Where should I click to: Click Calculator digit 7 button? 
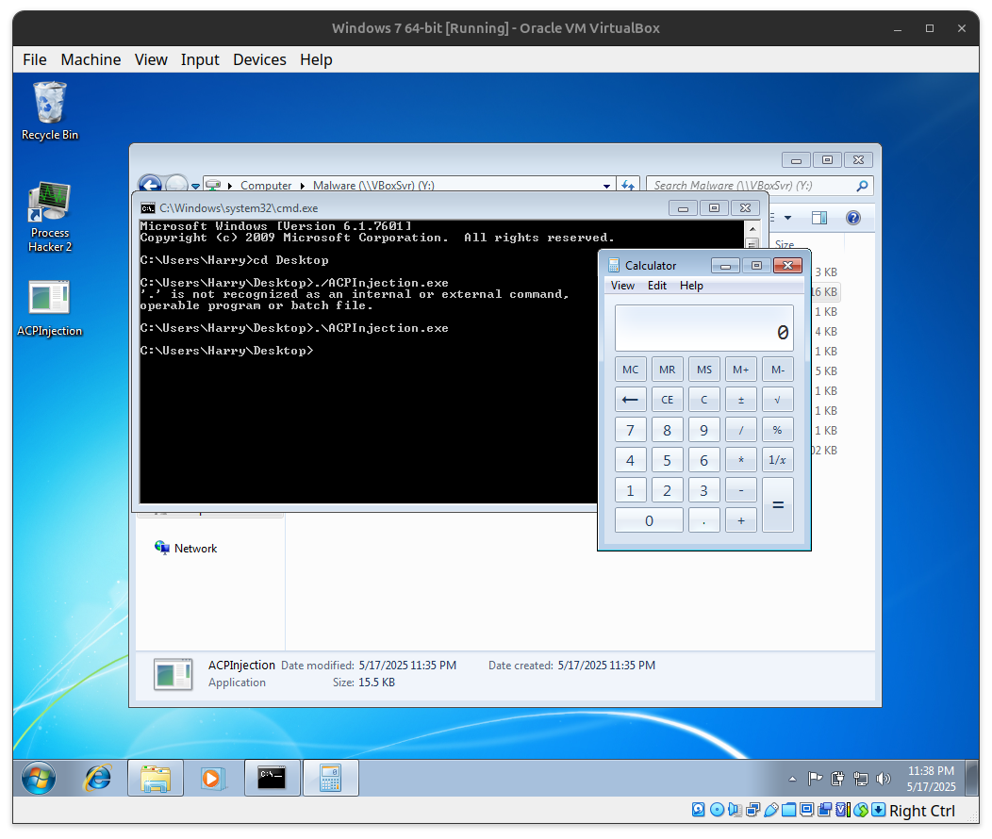coord(630,431)
